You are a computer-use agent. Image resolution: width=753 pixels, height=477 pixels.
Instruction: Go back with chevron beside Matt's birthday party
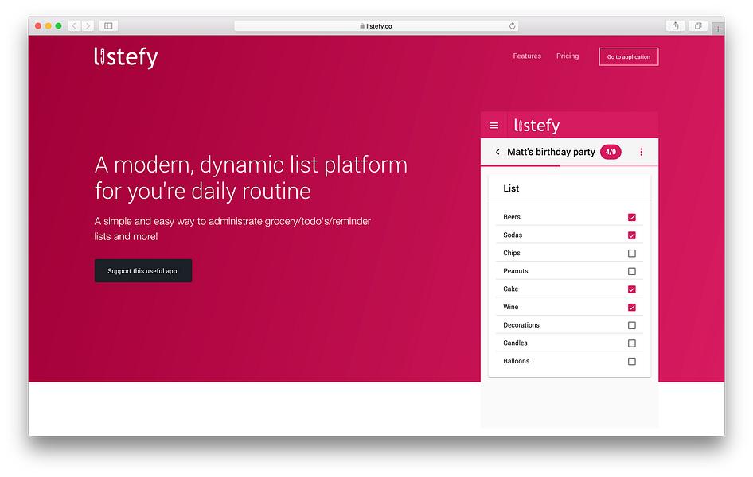pos(497,152)
